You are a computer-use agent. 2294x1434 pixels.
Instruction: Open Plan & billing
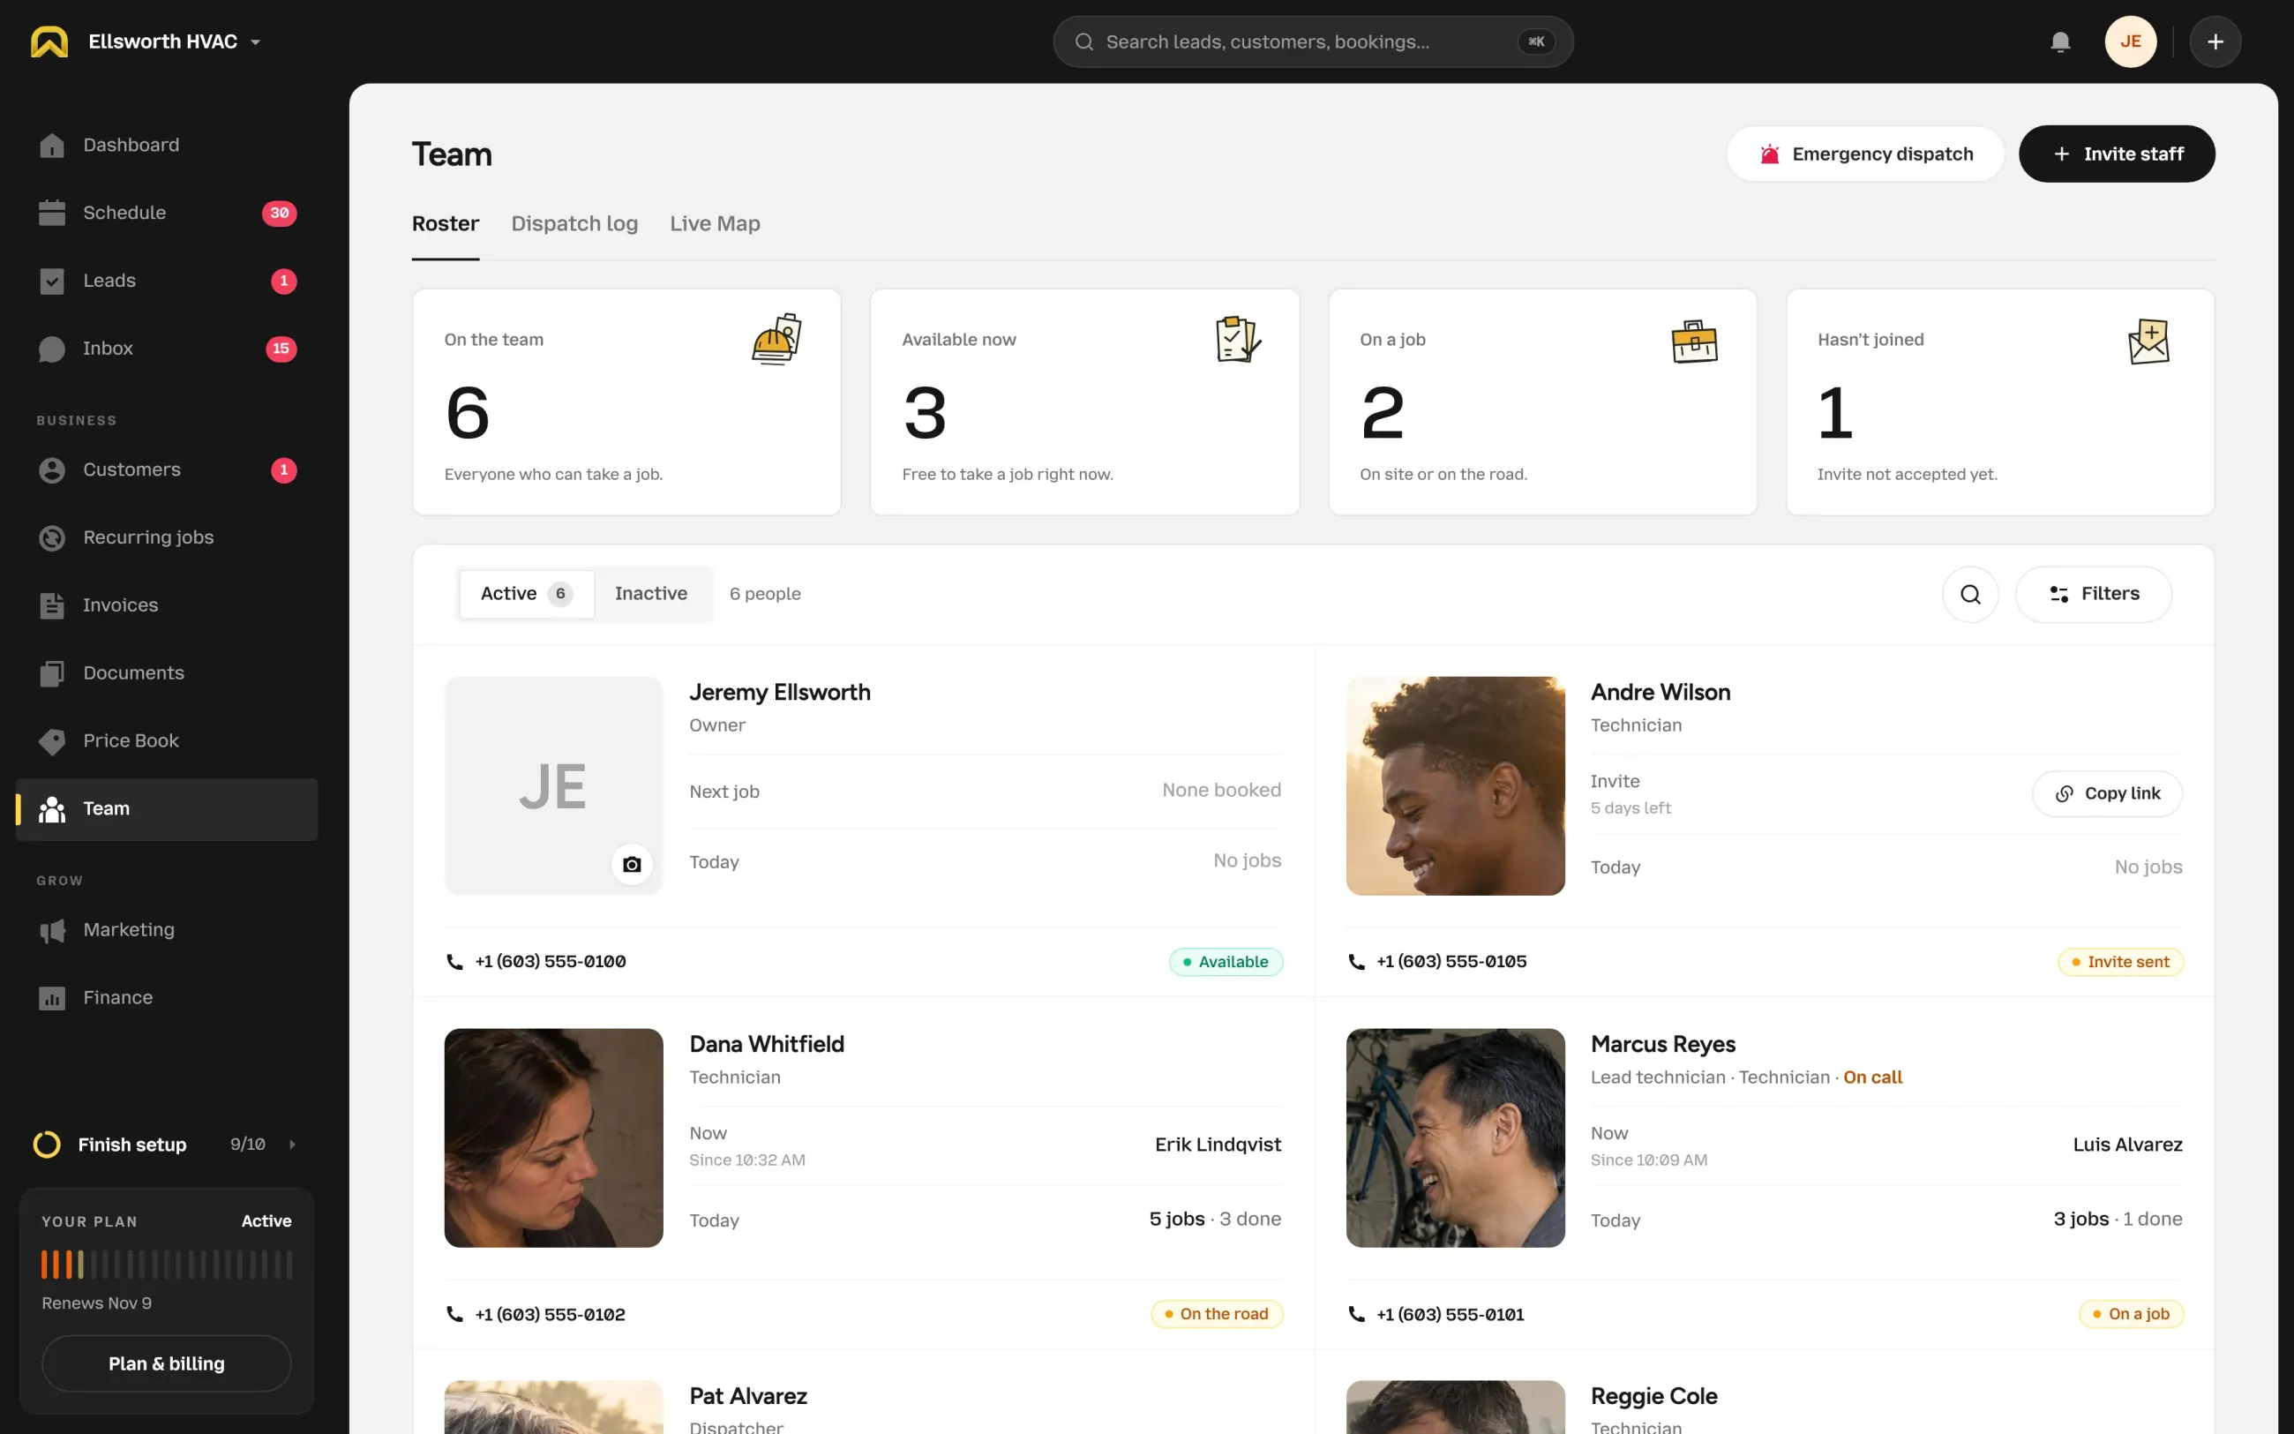click(167, 1363)
